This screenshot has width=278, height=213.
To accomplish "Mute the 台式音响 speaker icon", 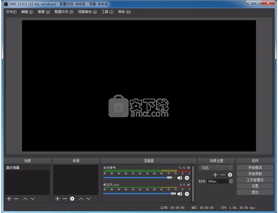I will click(180, 178).
